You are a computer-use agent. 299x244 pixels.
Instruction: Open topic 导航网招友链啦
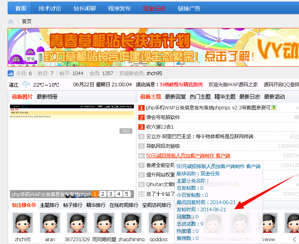pyautogui.click(x=163, y=146)
